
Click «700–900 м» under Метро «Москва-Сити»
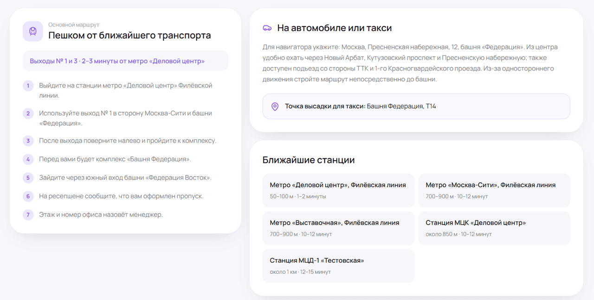pyautogui.click(x=440, y=196)
